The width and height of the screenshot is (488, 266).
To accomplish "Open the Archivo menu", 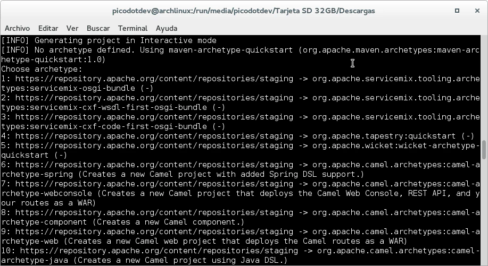I will pos(17,28).
